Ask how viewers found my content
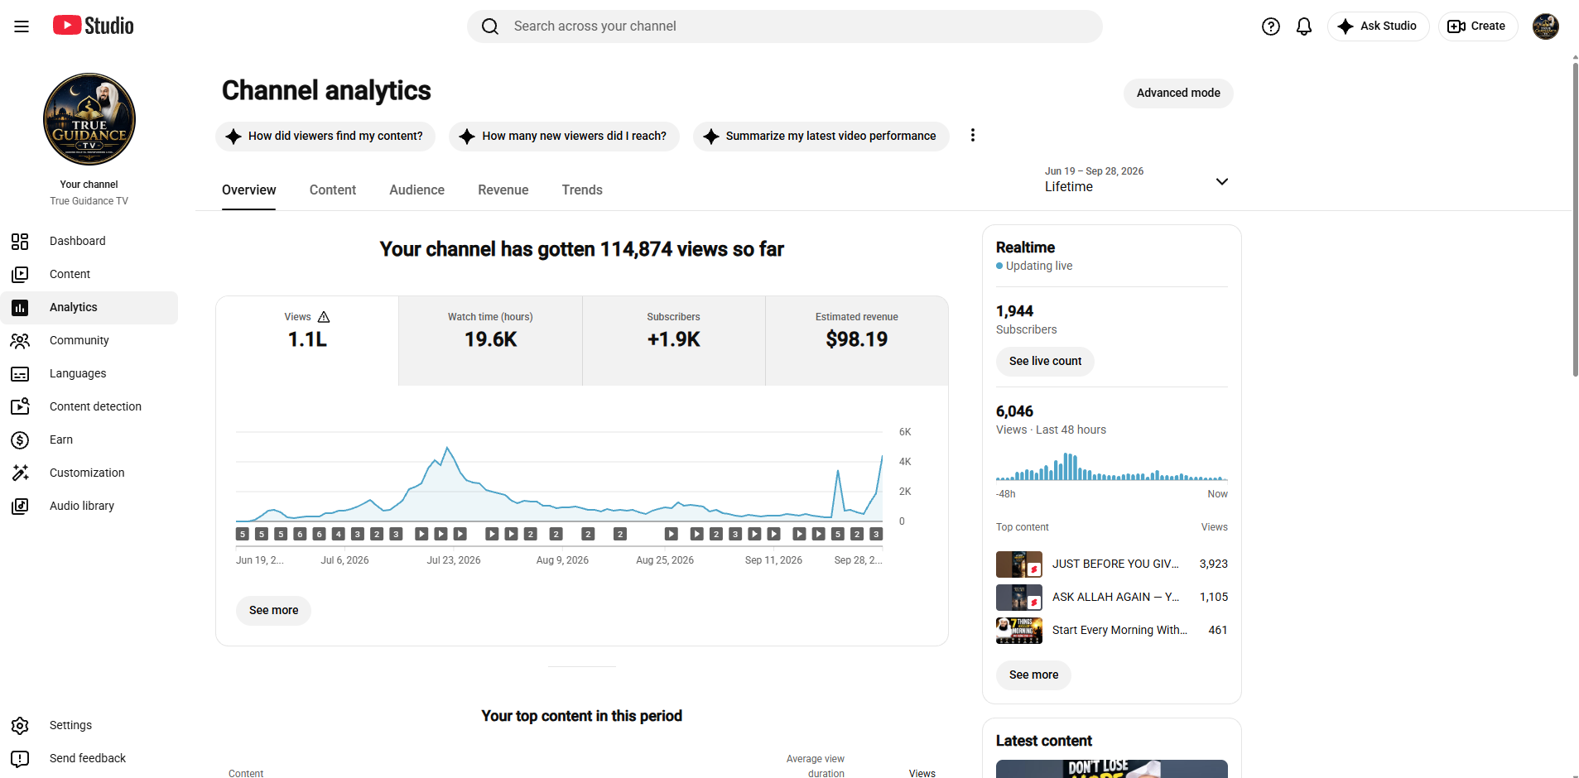The width and height of the screenshot is (1579, 778). click(x=325, y=136)
